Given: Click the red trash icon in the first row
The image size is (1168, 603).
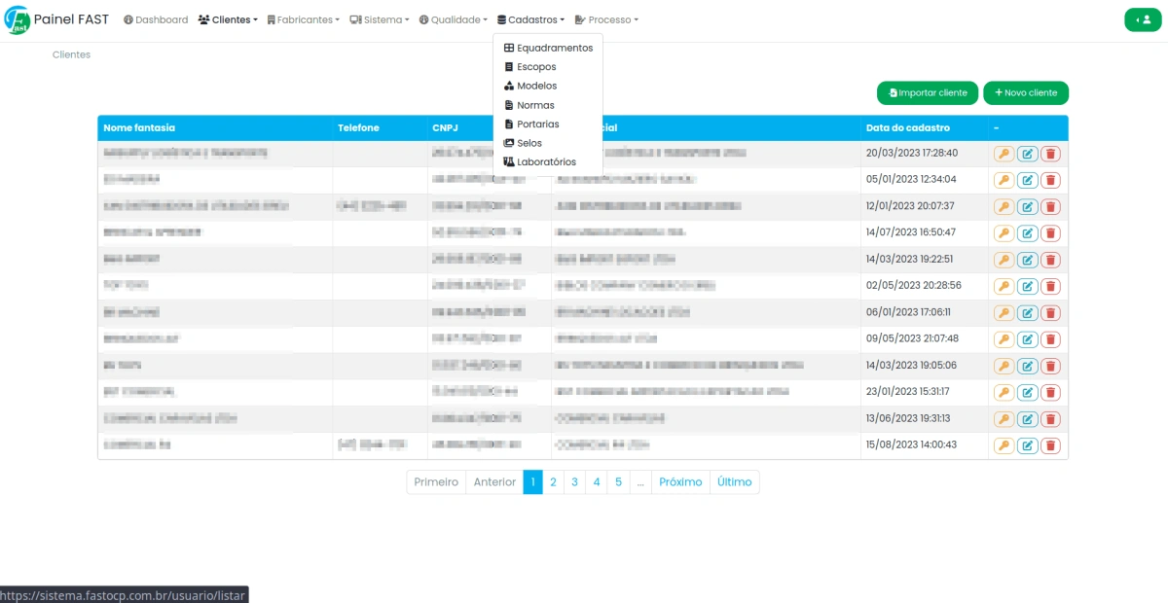Looking at the screenshot, I should (x=1051, y=153).
